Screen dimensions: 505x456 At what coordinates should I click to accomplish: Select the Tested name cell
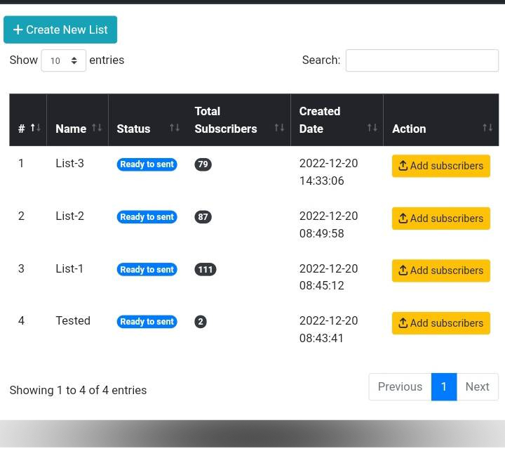[x=73, y=321]
